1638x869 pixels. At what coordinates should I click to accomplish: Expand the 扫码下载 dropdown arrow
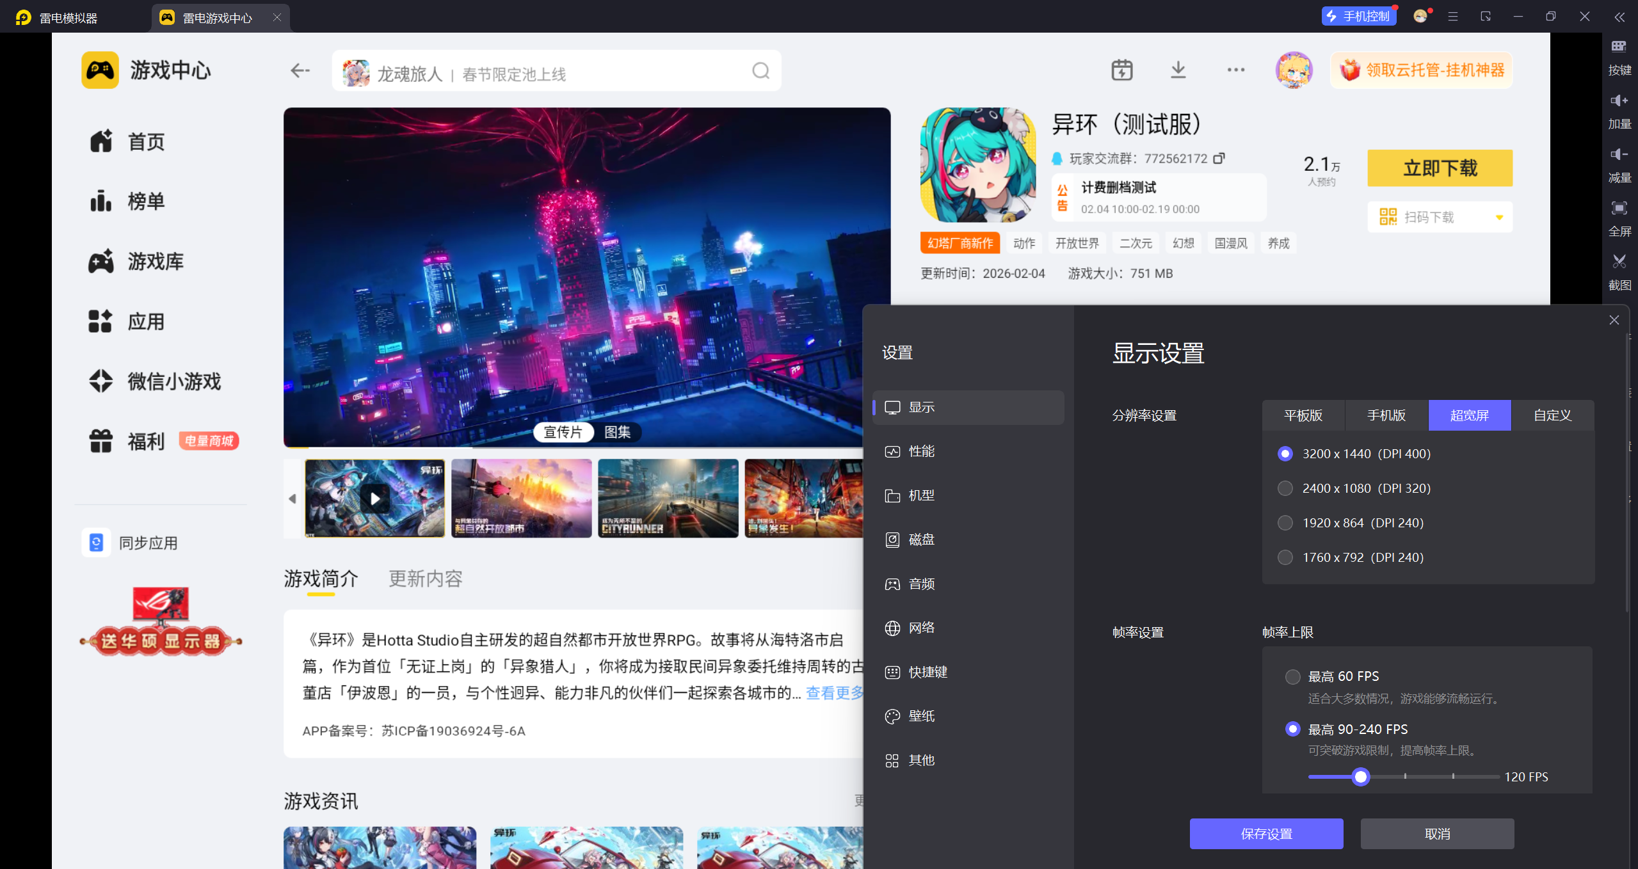pyautogui.click(x=1499, y=218)
